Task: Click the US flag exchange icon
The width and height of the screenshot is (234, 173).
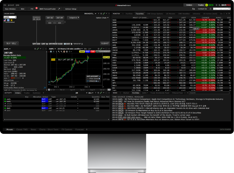Action: [x=5, y=20]
